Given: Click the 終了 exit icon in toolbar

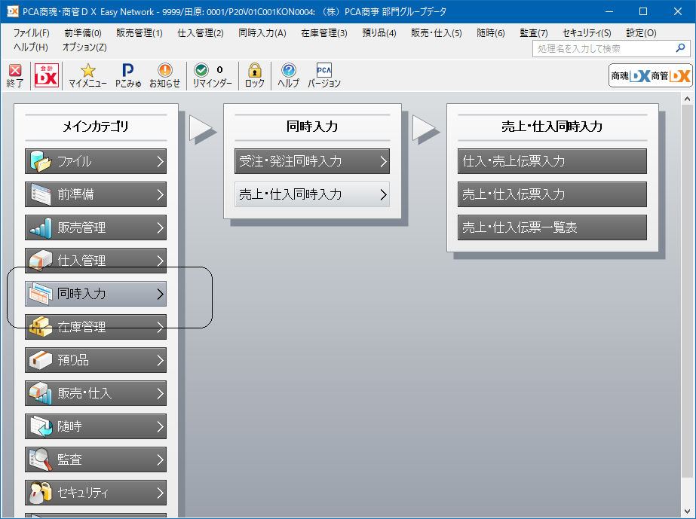Looking at the screenshot, I should 14,76.
